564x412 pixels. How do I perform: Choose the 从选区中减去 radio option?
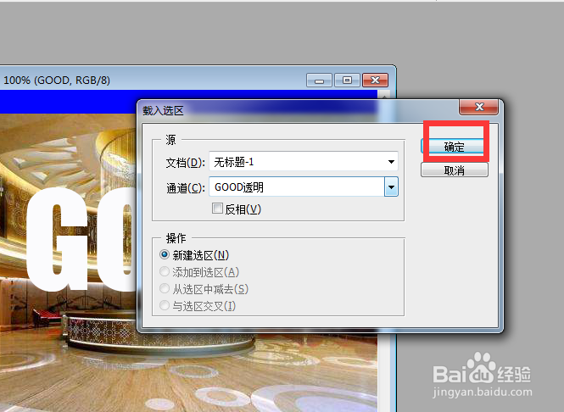(x=165, y=288)
